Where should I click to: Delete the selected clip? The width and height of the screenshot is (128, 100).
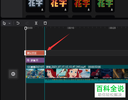point(45,23)
